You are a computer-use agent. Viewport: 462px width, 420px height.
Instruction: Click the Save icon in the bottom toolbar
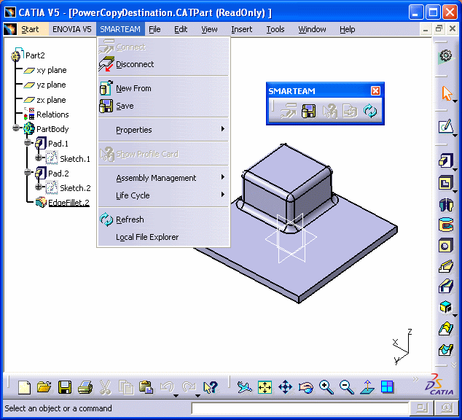coord(65,387)
